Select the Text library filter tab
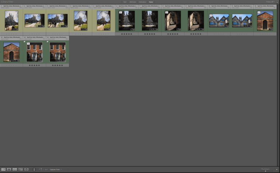This screenshot has height=173, width=280. pos(125,2)
